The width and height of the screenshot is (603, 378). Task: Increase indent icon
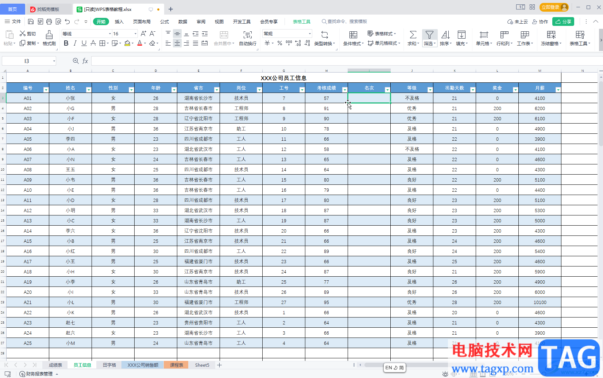pos(205,34)
